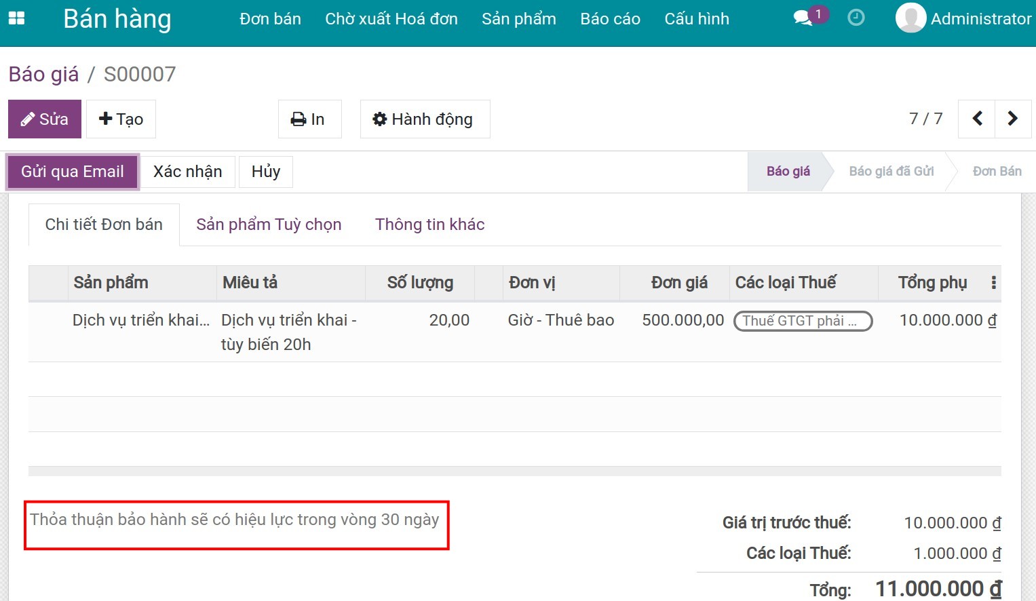1036x601 pixels.
Task: Click the Xác nhận confirm button
Action: (x=188, y=172)
